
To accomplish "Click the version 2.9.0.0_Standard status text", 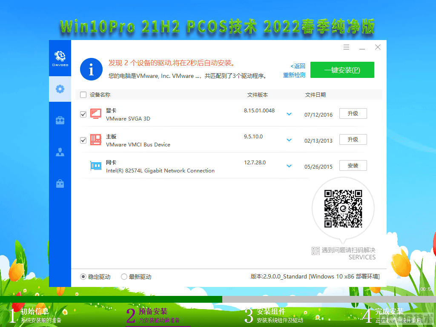I will [315, 276].
